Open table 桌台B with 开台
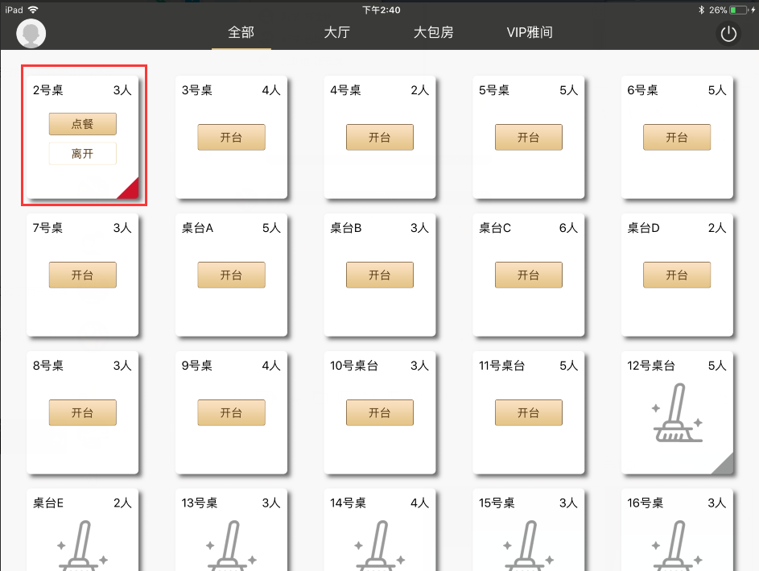Viewport: 759px width, 571px height. 380,275
